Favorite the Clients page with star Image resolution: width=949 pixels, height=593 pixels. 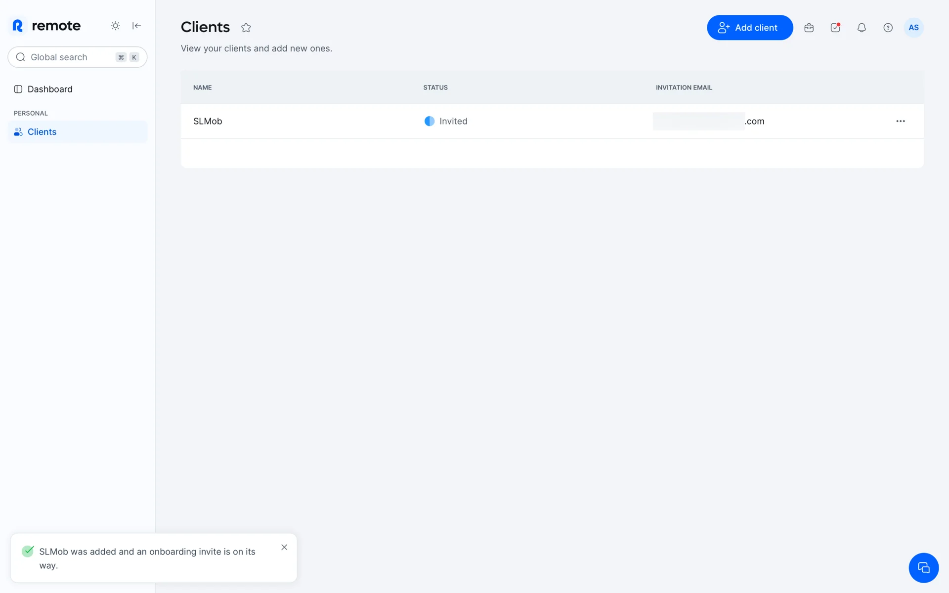coord(246,28)
